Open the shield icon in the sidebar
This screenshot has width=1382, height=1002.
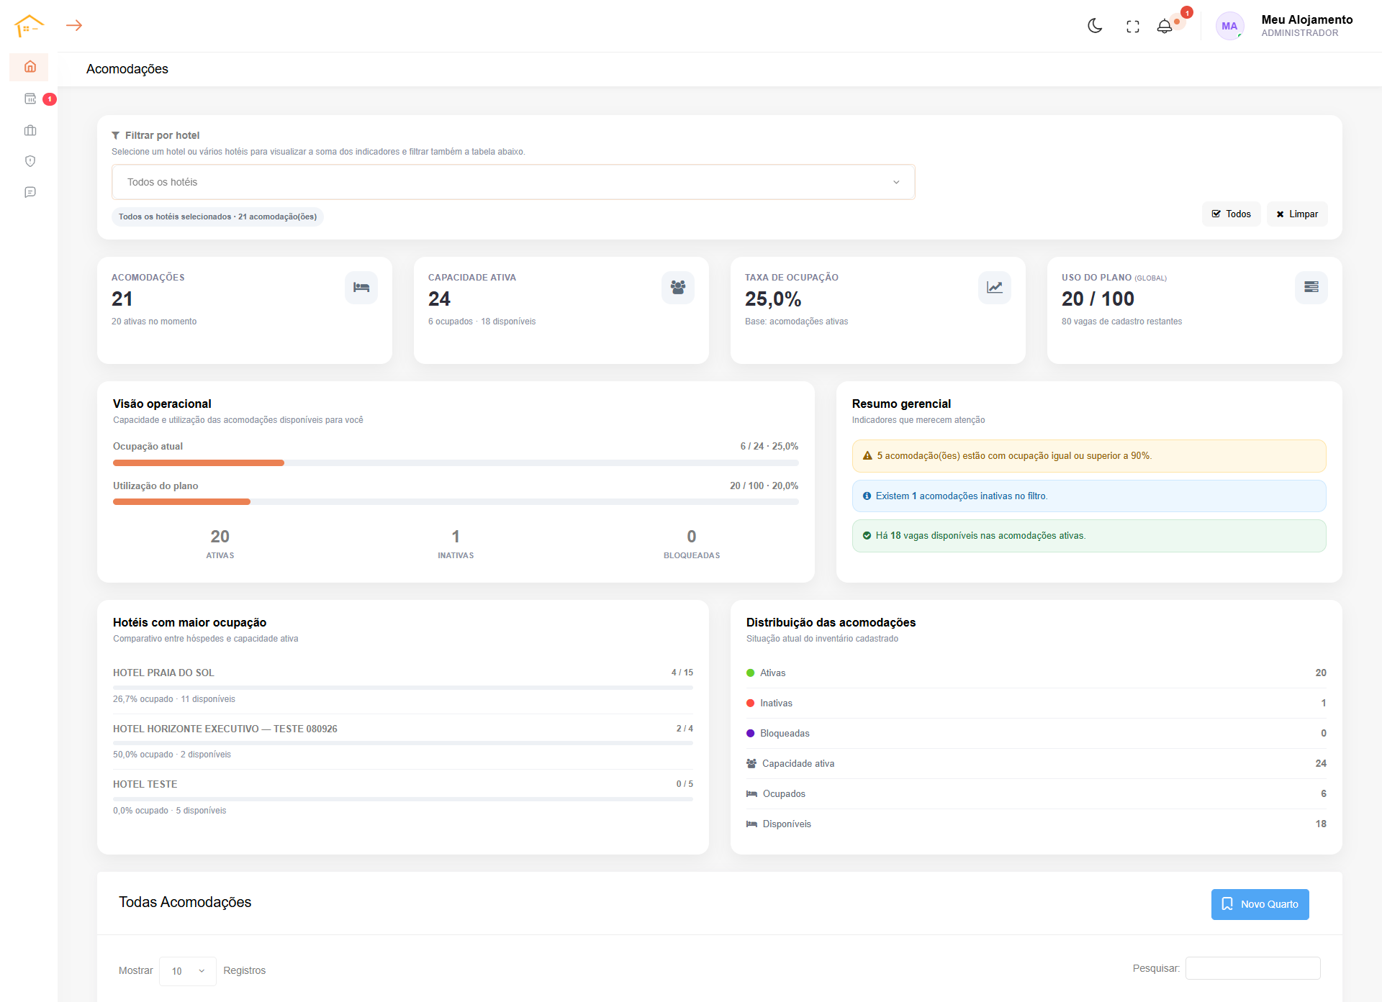pos(30,161)
